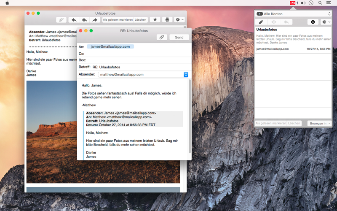The height and width of the screenshot is (211, 337).
Task: Click the paperclip attachment icon in reply window
Action: pyautogui.click(x=162, y=37)
